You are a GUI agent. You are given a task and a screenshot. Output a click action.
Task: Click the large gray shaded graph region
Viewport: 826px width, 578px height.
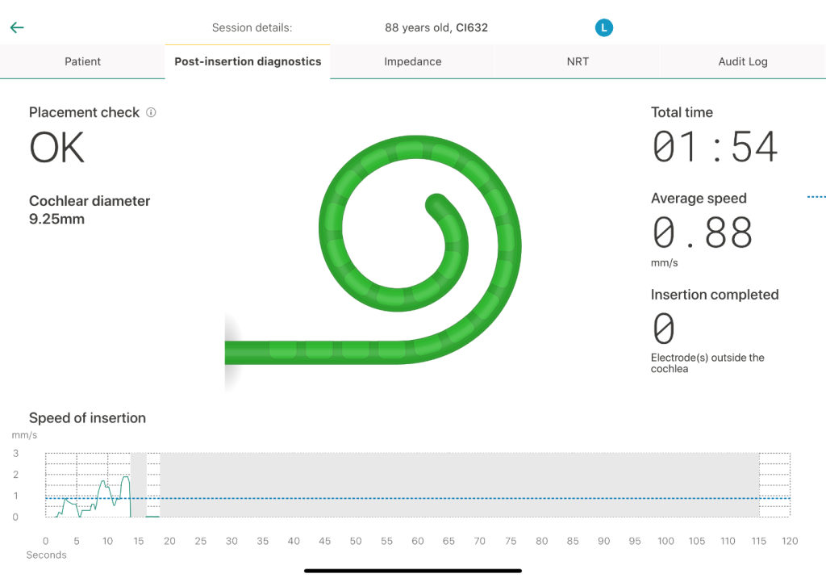coord(460,484)
